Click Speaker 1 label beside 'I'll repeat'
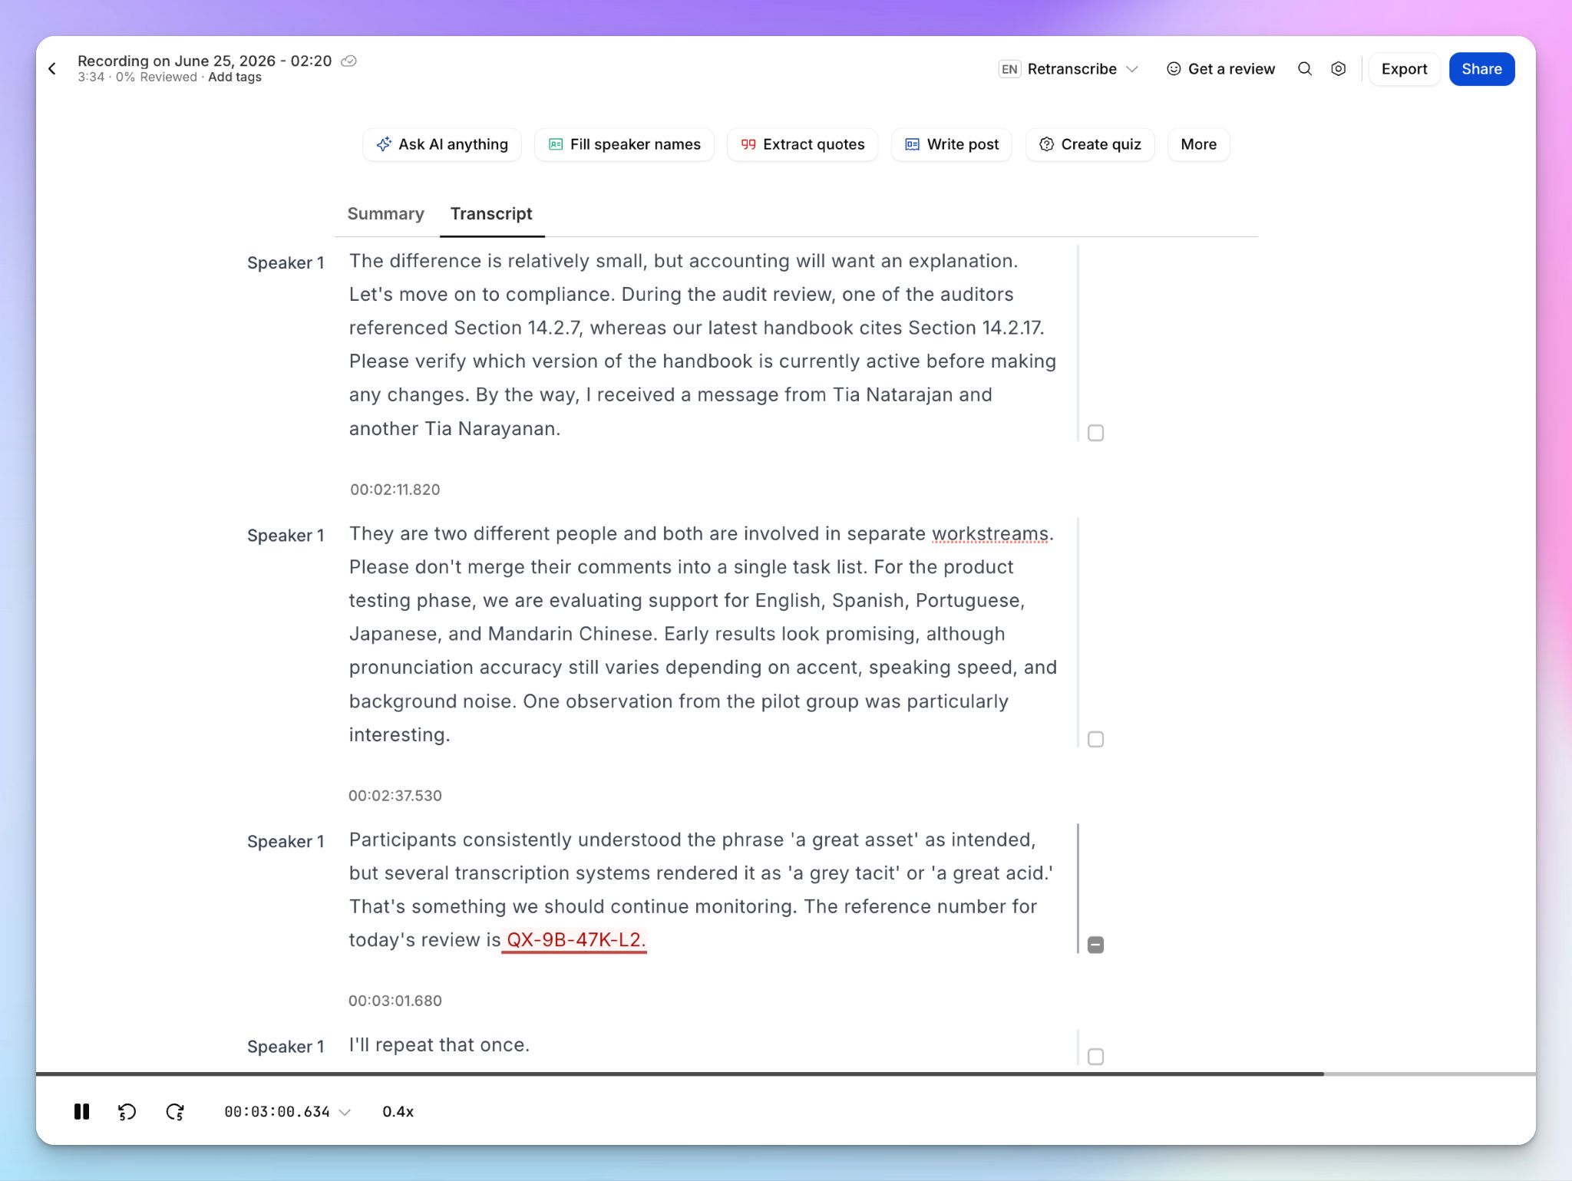1572x1181 pixels. coord(286,1047)
